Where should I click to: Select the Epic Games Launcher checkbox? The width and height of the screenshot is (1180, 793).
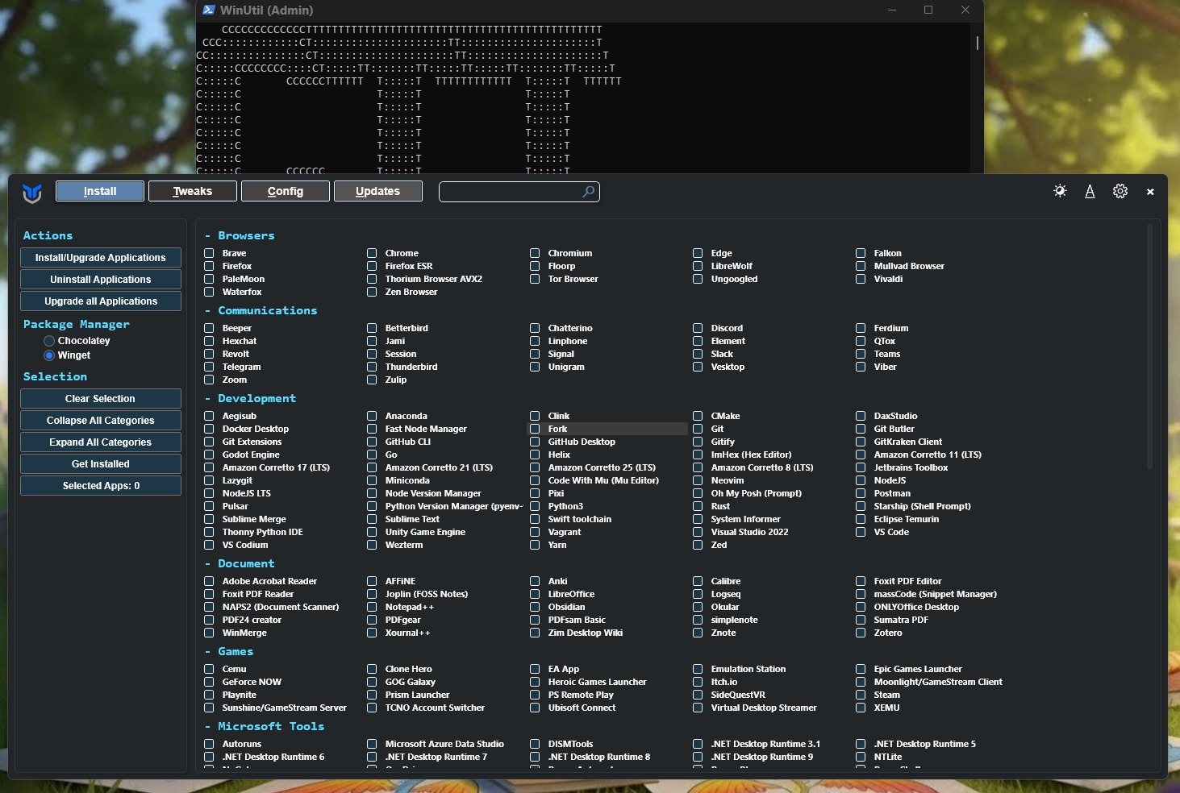861,669
